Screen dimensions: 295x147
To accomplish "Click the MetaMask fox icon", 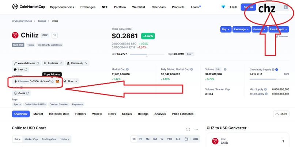I will pos(57,81).
